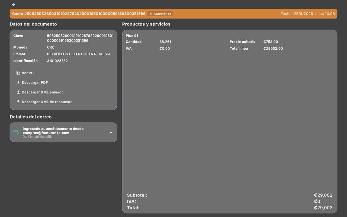Click the back arrow icon
This screenshot has width=347, height=217.
(x=14, y=4)
